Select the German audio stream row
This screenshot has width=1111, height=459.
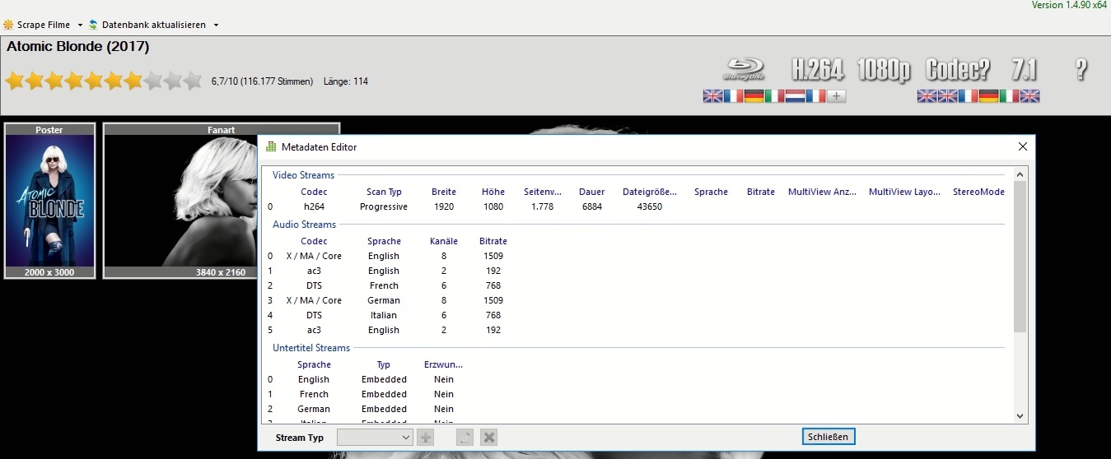387,300
